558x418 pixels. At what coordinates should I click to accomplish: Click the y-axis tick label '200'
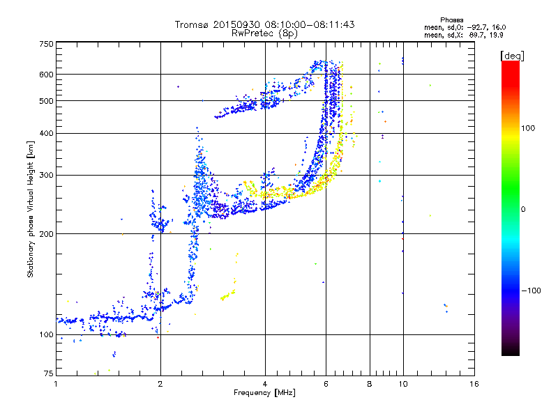pos(46,234)
